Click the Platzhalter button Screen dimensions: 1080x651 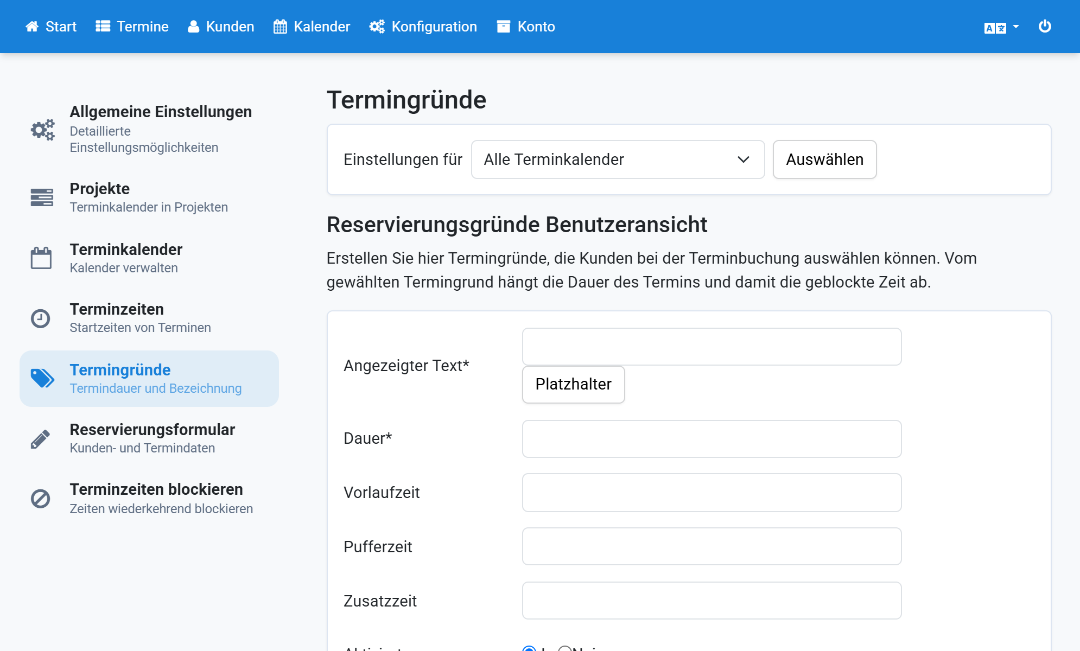pos(573,384)
